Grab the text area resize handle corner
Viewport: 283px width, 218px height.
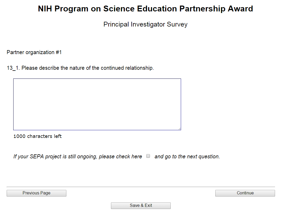179,129
